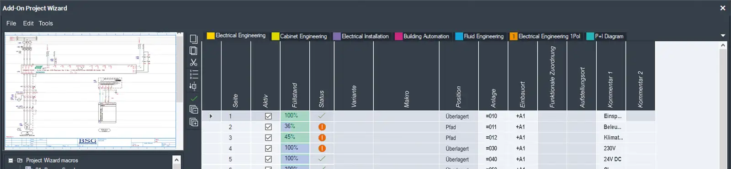Click the new single page icon
Screen dimensions: 731x169
[x=194, y=39]
